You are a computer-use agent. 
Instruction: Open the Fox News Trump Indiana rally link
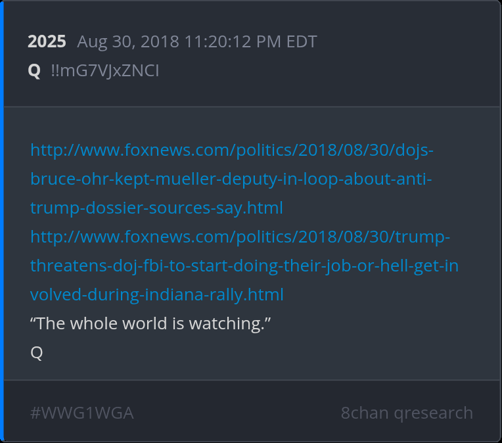click(244, 266)
